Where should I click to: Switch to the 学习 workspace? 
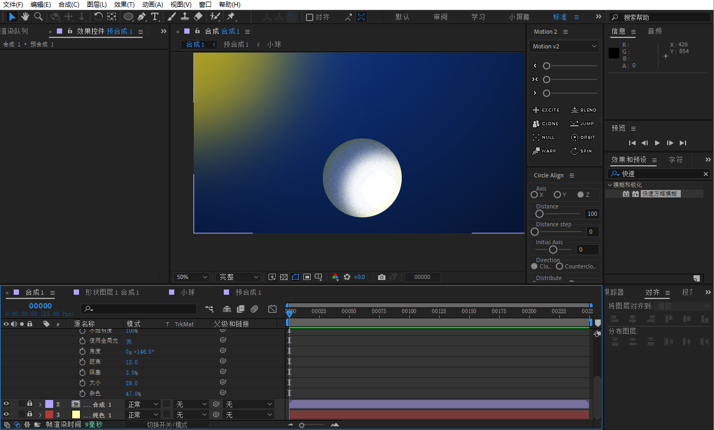pos(478,17)
